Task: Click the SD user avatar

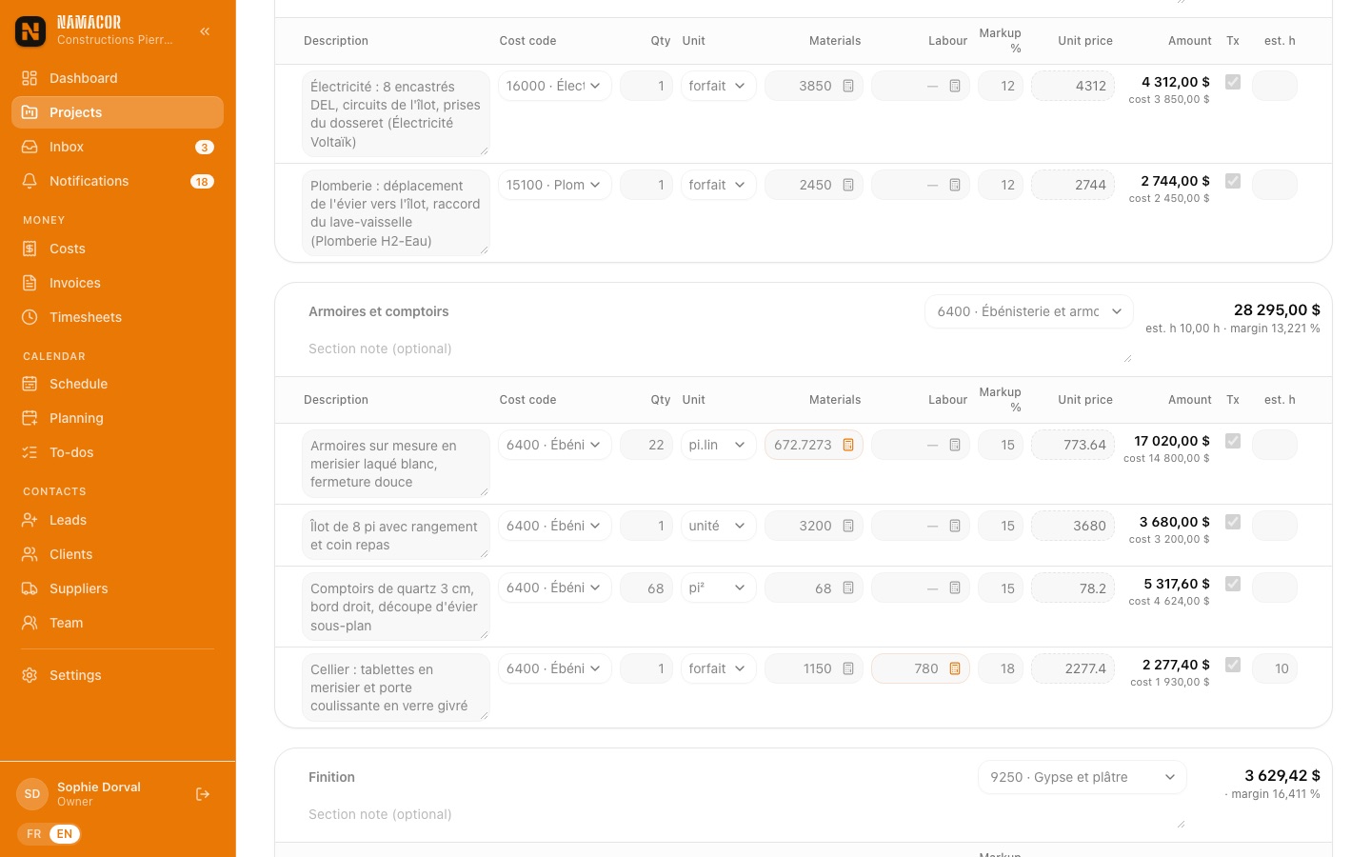Action: 32,794
